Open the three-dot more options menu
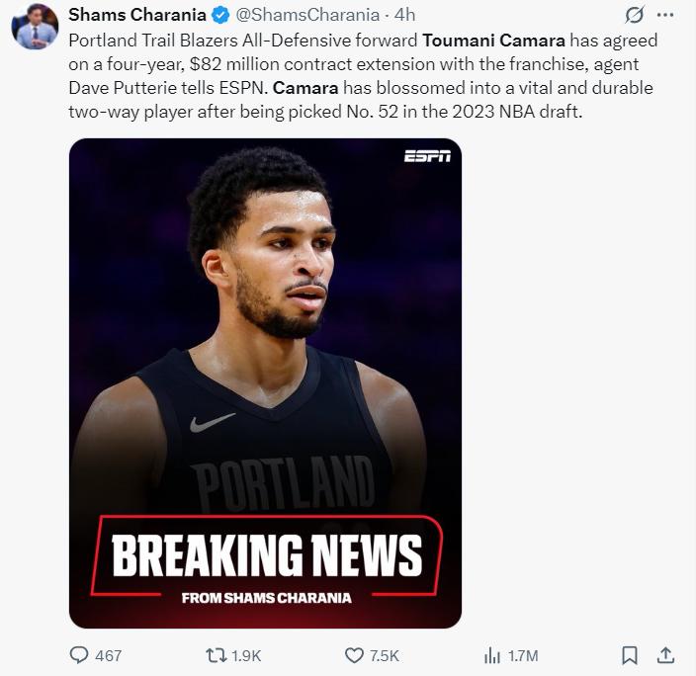The image size is (696, 676). click(x=665, y=15)
